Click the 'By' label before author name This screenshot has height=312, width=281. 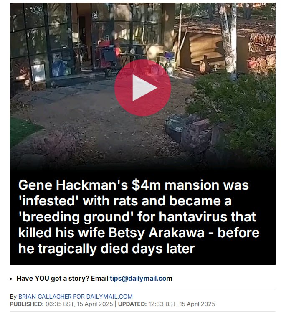point(13,297)
